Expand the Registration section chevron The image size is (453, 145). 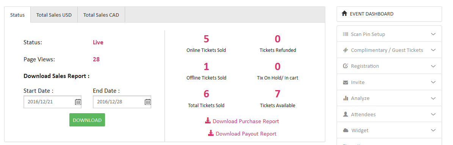(x=433, y=66)
